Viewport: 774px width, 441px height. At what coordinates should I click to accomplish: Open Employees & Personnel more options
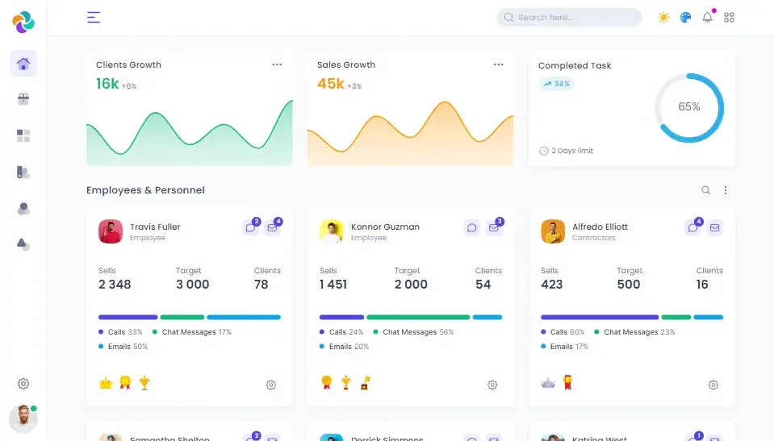click(725, 190)
